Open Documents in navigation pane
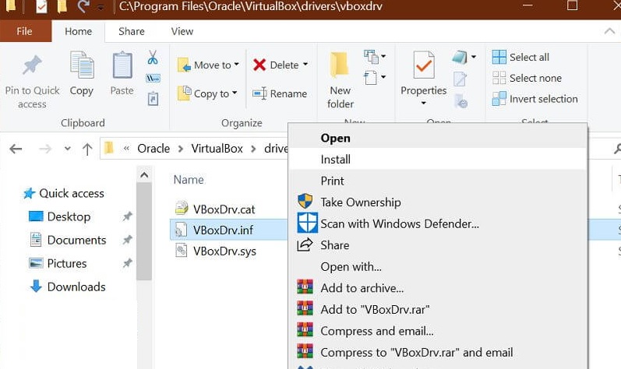Viewport: 621px width, 369px height. 68,240
